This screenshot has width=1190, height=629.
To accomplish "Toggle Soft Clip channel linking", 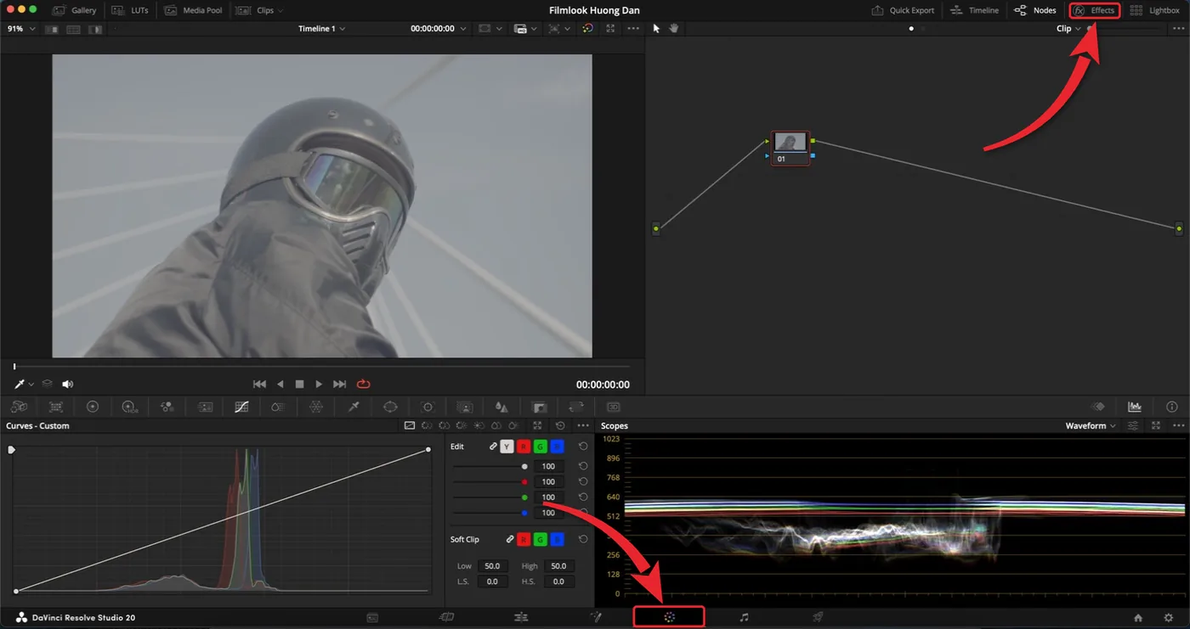I will (509, 539).
